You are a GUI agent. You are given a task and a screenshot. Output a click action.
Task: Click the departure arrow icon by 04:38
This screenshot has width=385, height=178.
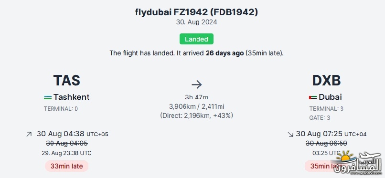click(x=29, y=134)
